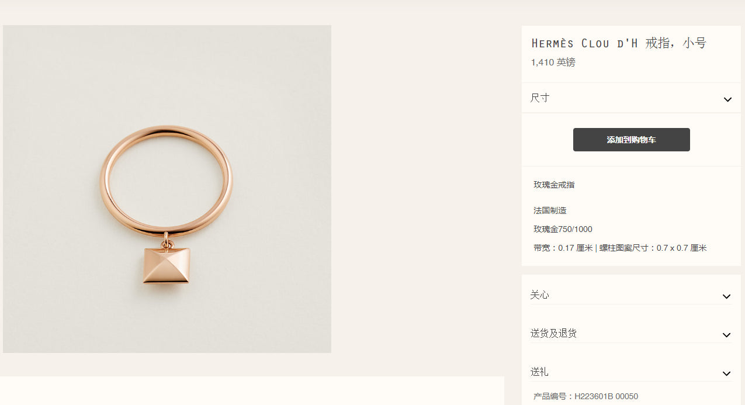Click the 送货及退货 section heading
745x405 pixels.
[553, 333]
